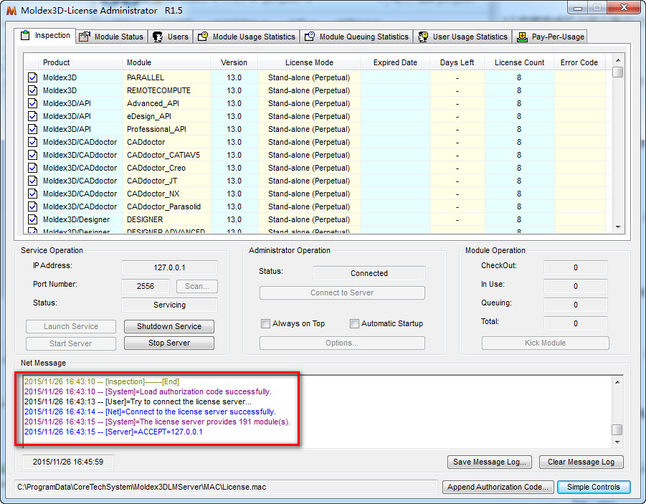Click the grayed Connect to Server button
The height and width of the screenshot is (504, 646).
pyautogui.click(x=342, y=293)
